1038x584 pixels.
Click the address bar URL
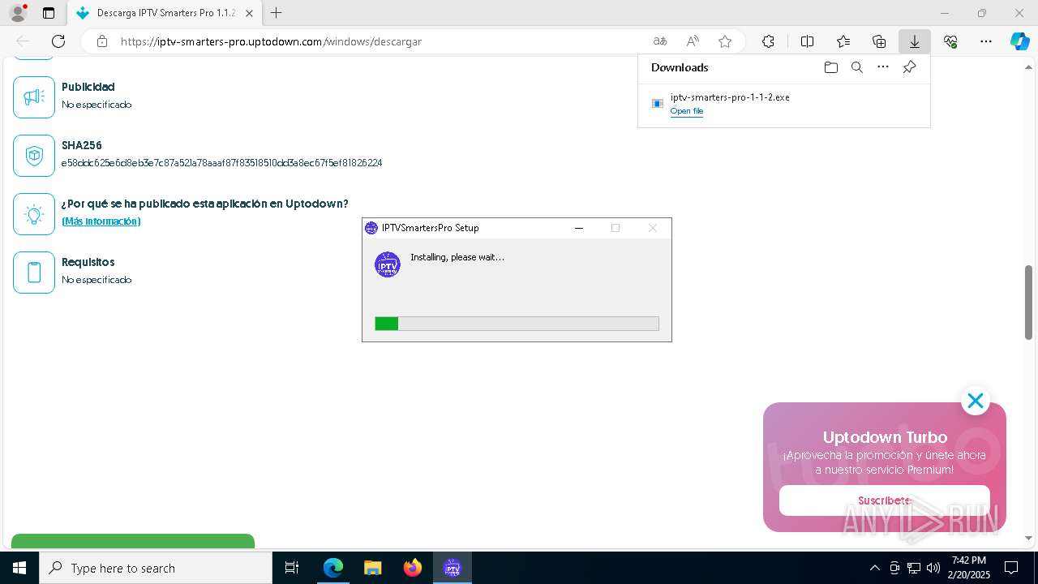point(271,41)
